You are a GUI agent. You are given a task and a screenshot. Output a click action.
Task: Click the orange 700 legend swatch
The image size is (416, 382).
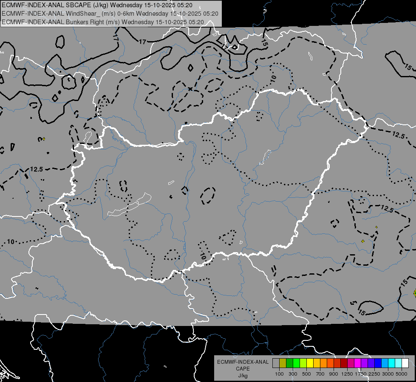[323, 363]
